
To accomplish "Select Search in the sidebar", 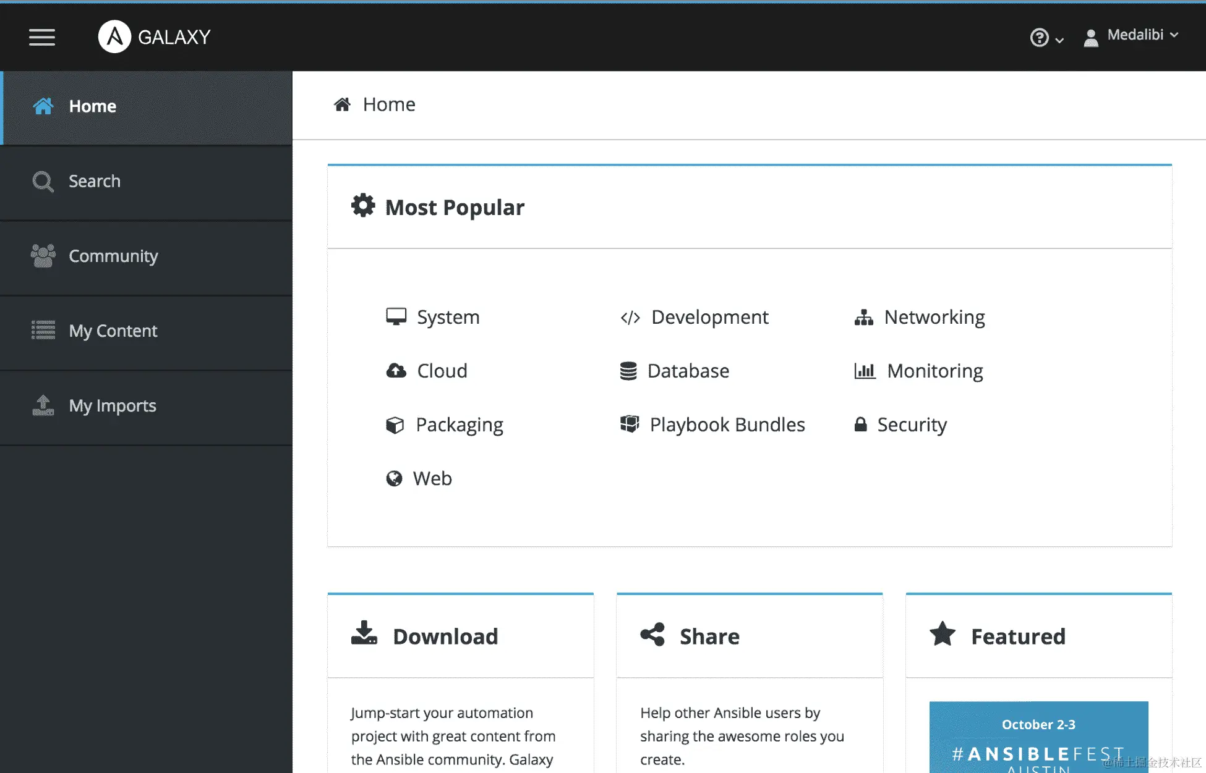I will [x=95, y=181].
